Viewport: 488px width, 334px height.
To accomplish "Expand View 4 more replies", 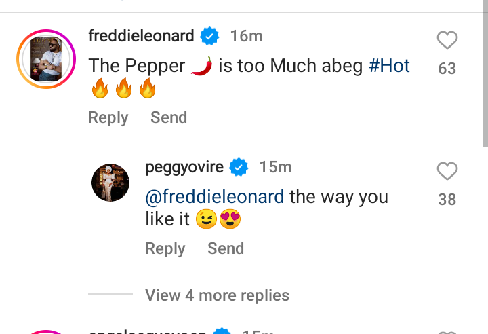I will pos(217,295).
